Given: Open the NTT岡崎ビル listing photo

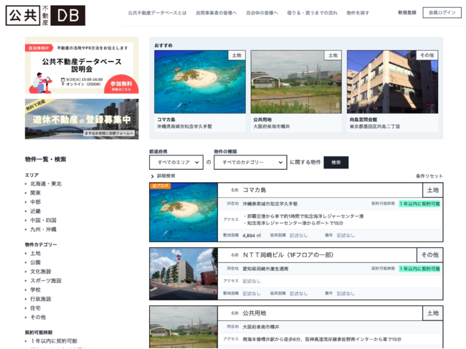Looking at the screenshot, I should [x=184, y=274].
